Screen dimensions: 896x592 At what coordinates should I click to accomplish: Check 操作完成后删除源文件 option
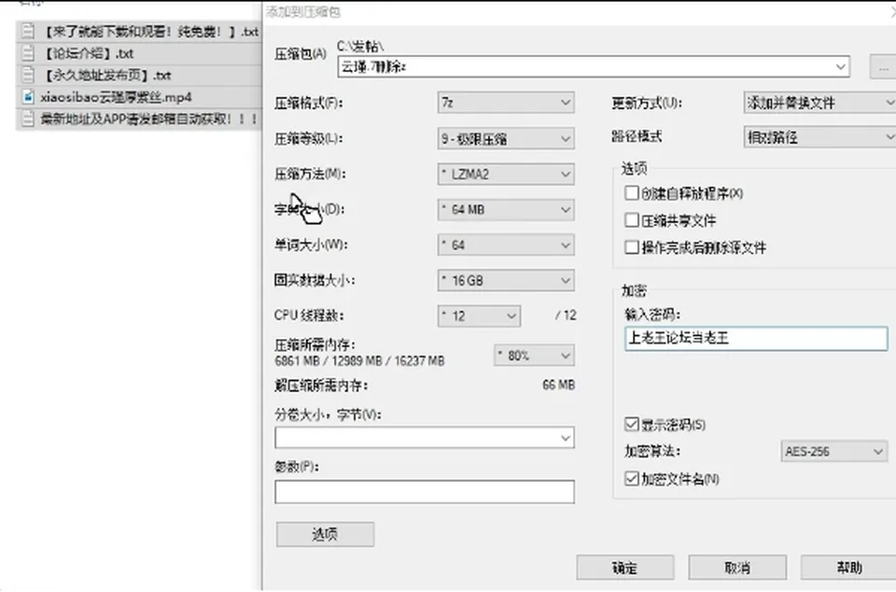pos(632,247)
